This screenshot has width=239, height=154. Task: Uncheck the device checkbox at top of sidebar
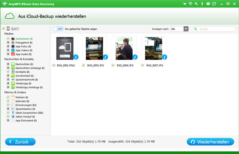click(x=4, y=29)
